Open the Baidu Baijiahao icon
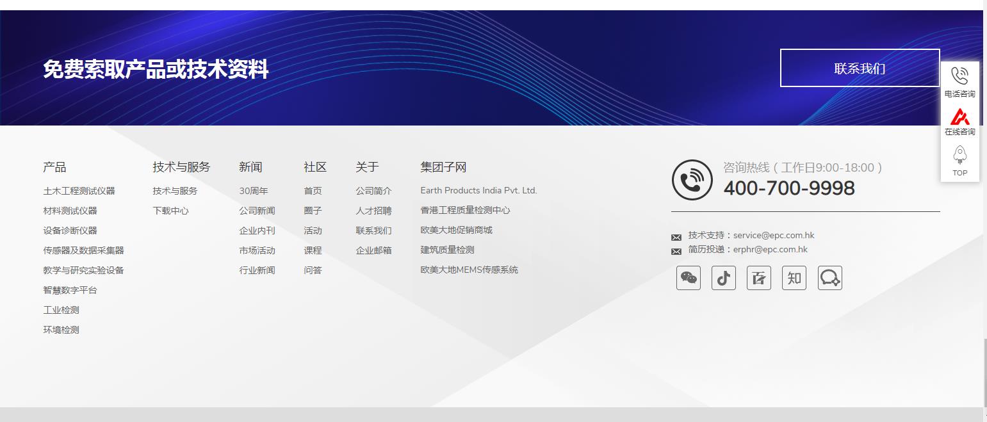This screenshot has width=987, height=422. (x=759, y=278)
